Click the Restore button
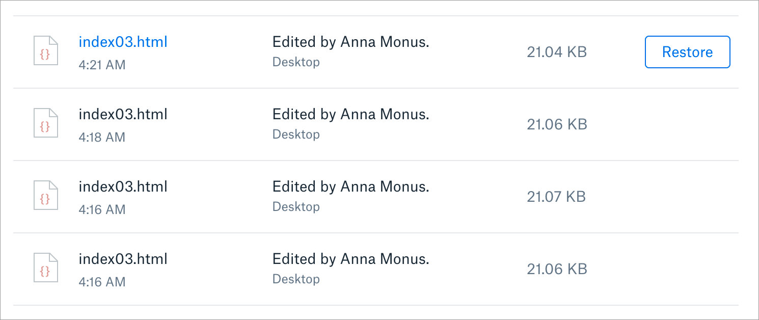 pos(687,52)
